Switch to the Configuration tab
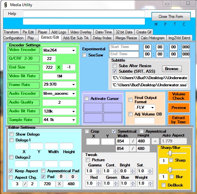 click(14, 38)
